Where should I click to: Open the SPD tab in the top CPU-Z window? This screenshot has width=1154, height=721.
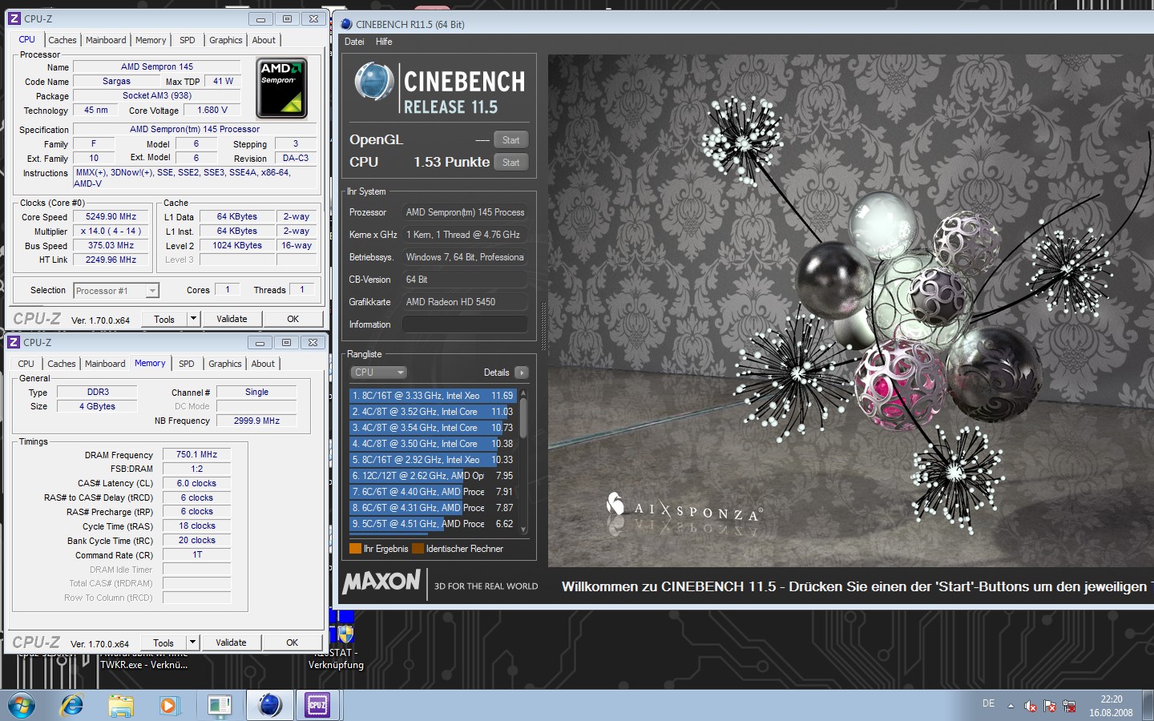188,40
